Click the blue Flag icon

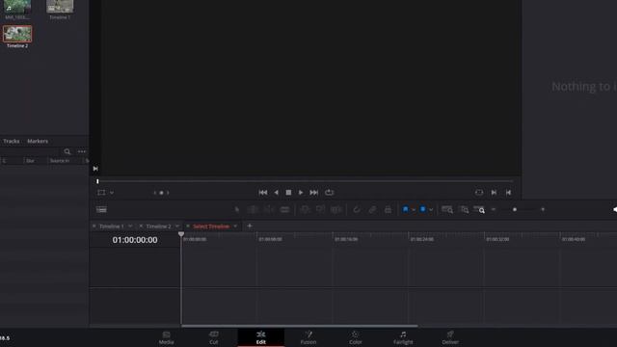pos(405,209)
